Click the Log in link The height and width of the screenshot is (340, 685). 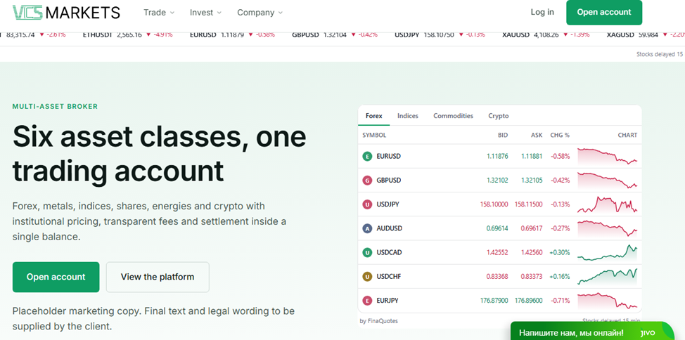[542, 12]
